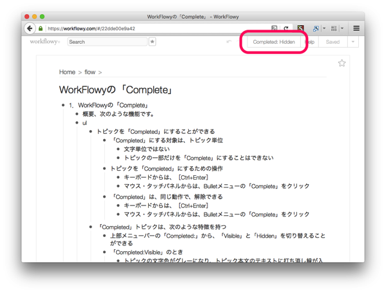Click bullet of トピックの一部だけを「Complete」にすることはできない

(118, 158)
